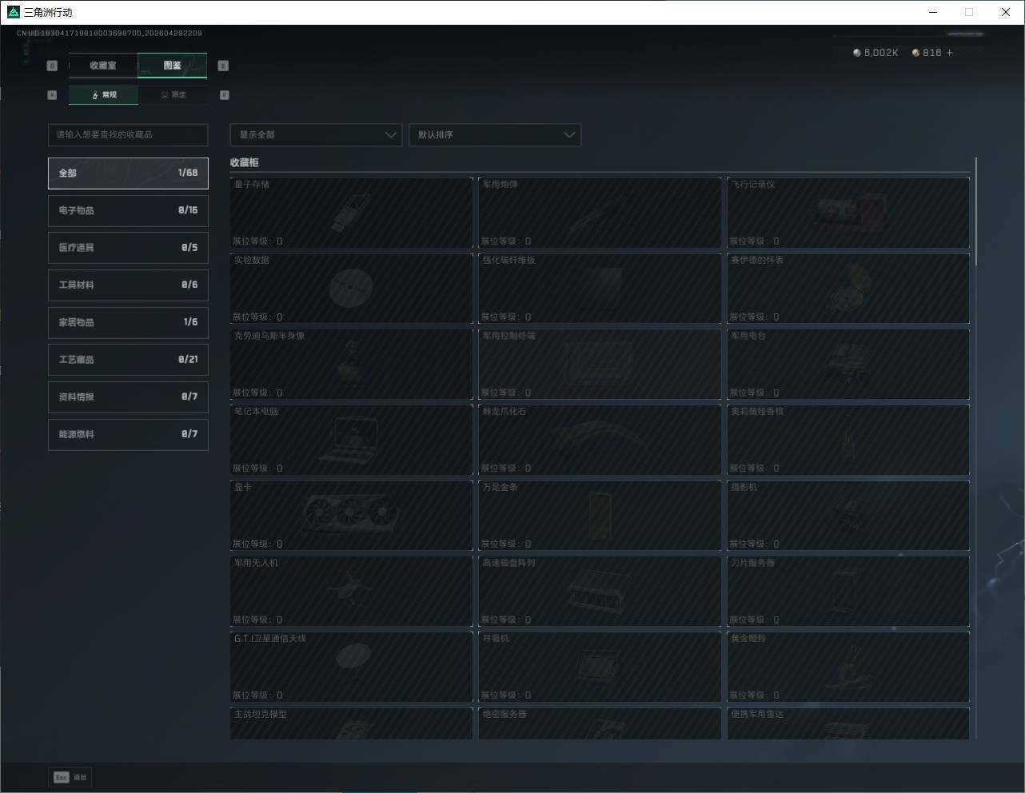Image resolution: width=1025 pixels, height=793 pixels.
Task: Select the 呼吸机 item card
Action: (600, 667)
